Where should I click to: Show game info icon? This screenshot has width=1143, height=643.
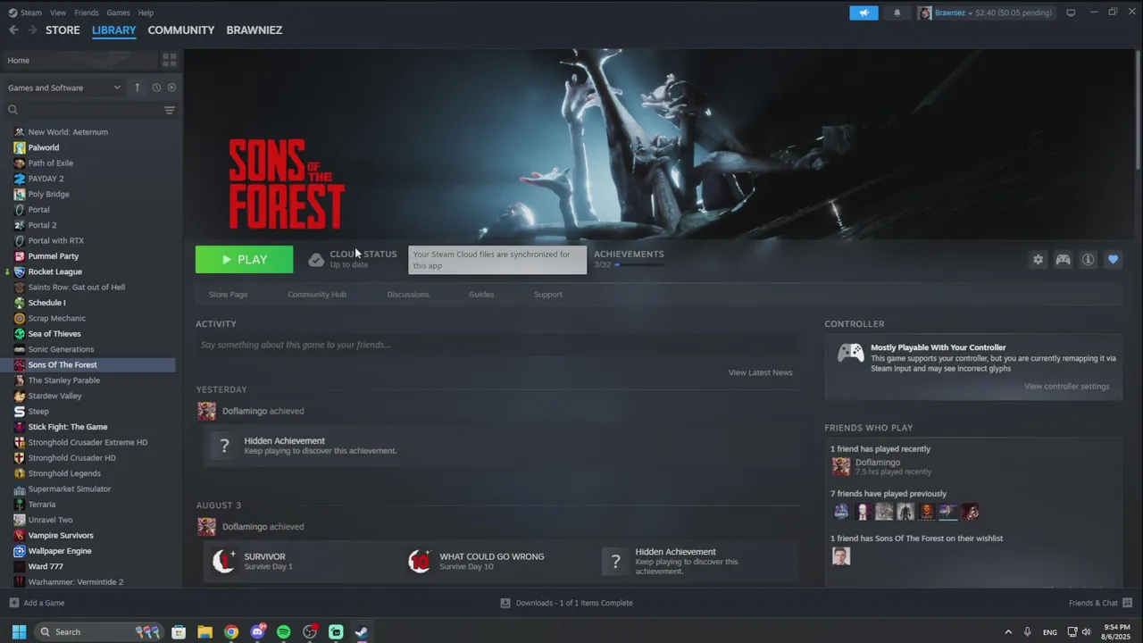[1088, 259]
